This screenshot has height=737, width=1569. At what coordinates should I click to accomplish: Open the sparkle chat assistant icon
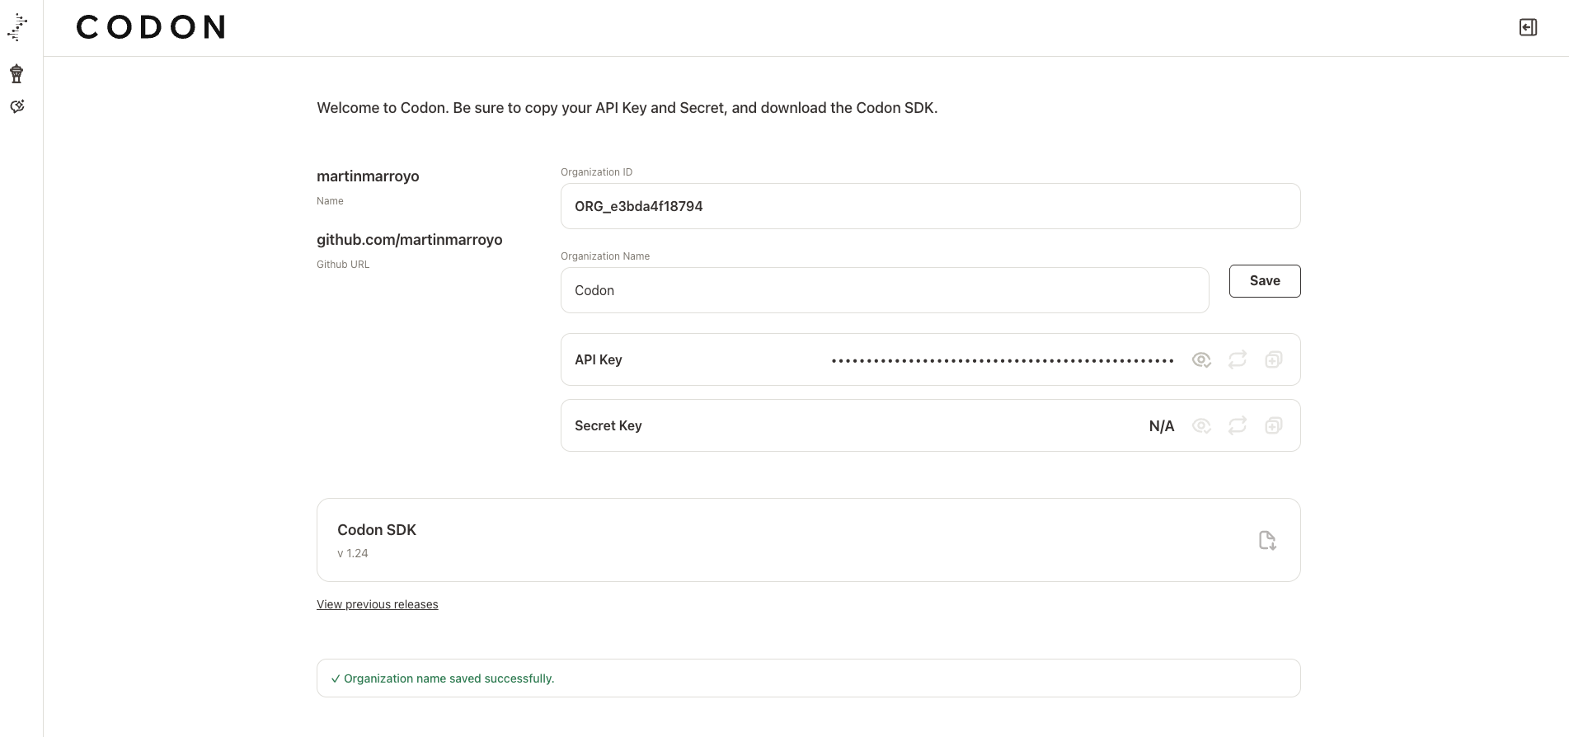click(17, 106)
